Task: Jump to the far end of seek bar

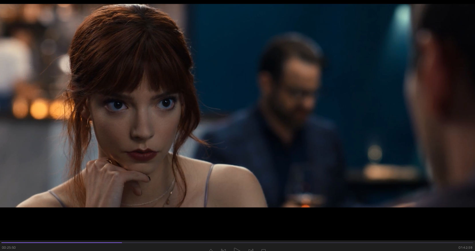Action: click(x=473, y=243)
